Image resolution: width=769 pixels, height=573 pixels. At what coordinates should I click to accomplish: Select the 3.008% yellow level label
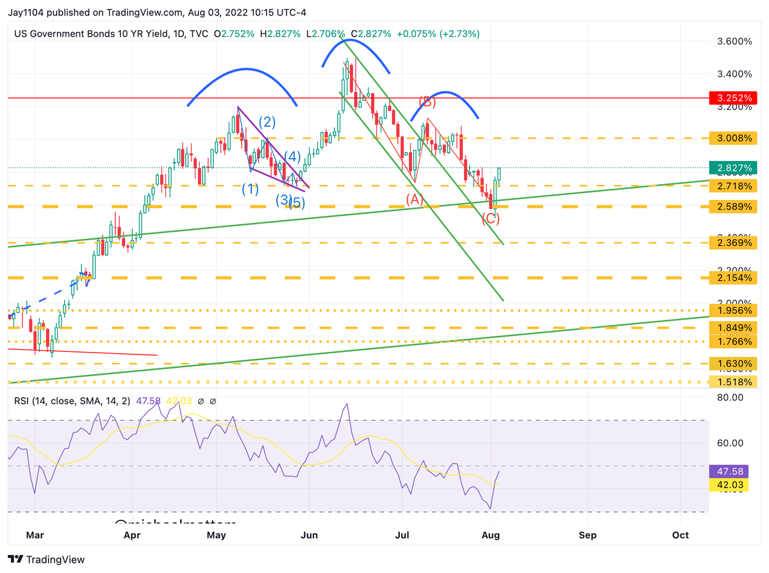click(x=733, y=138)
